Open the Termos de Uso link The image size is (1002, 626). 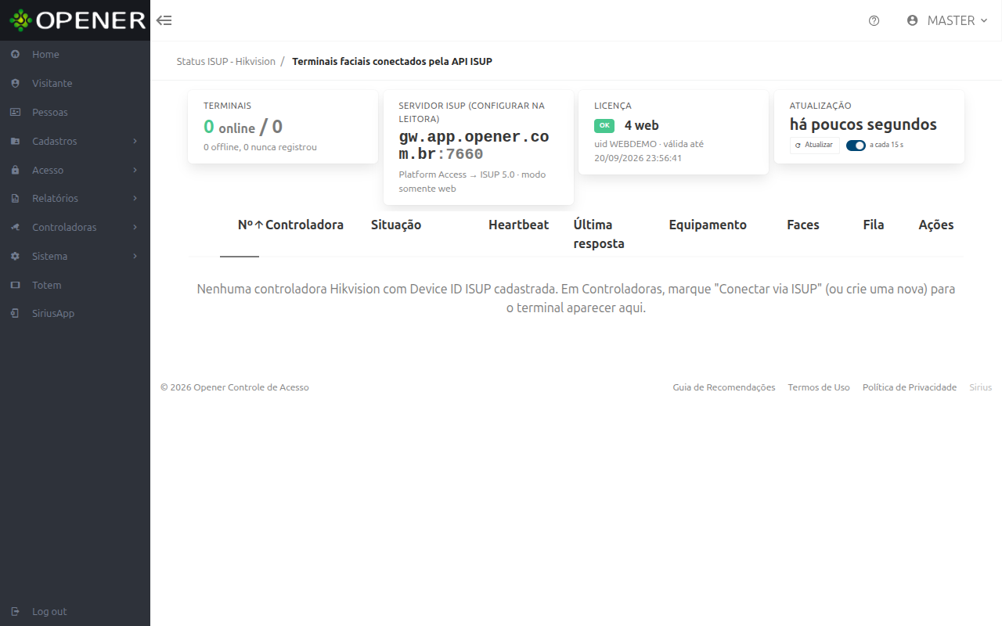[x=819, y=387]
